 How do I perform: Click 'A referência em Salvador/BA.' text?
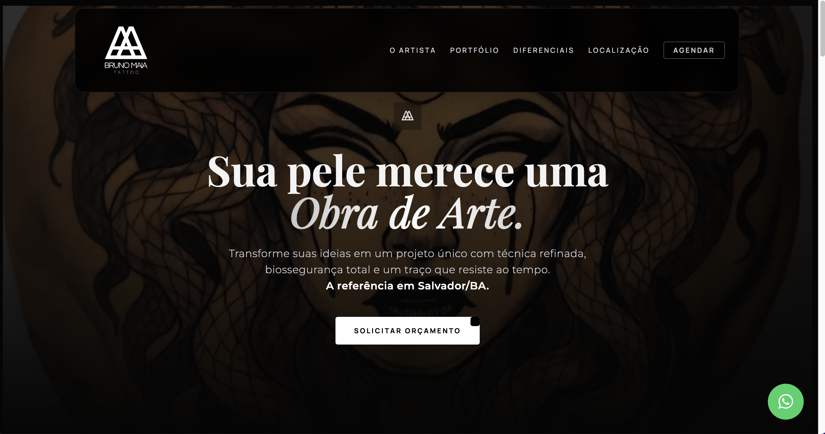coord(407,286)
